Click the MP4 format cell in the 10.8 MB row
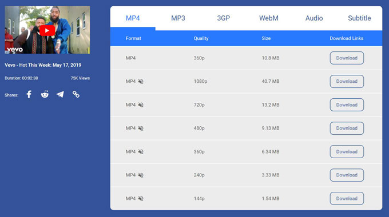This screenshot has height=217, width=389. point(131,58)
